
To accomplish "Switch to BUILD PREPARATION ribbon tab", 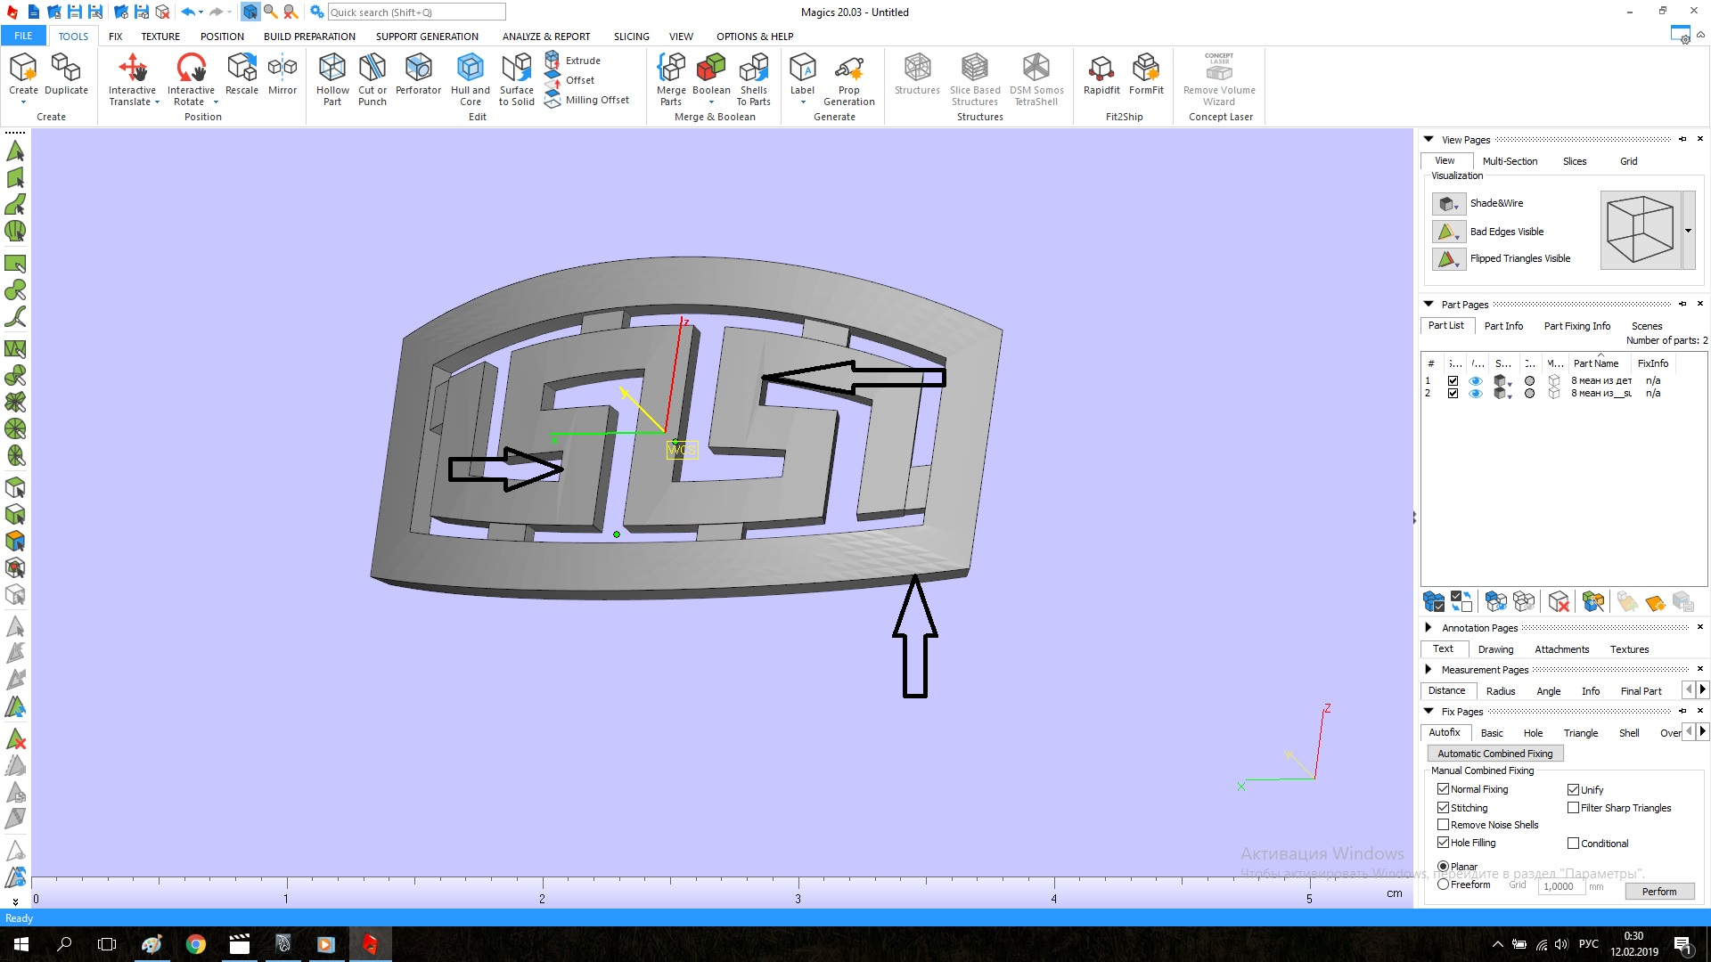I will click(x=309, y=37).
